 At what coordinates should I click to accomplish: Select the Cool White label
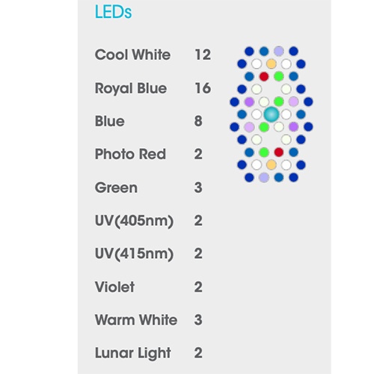tap(132, 55)
